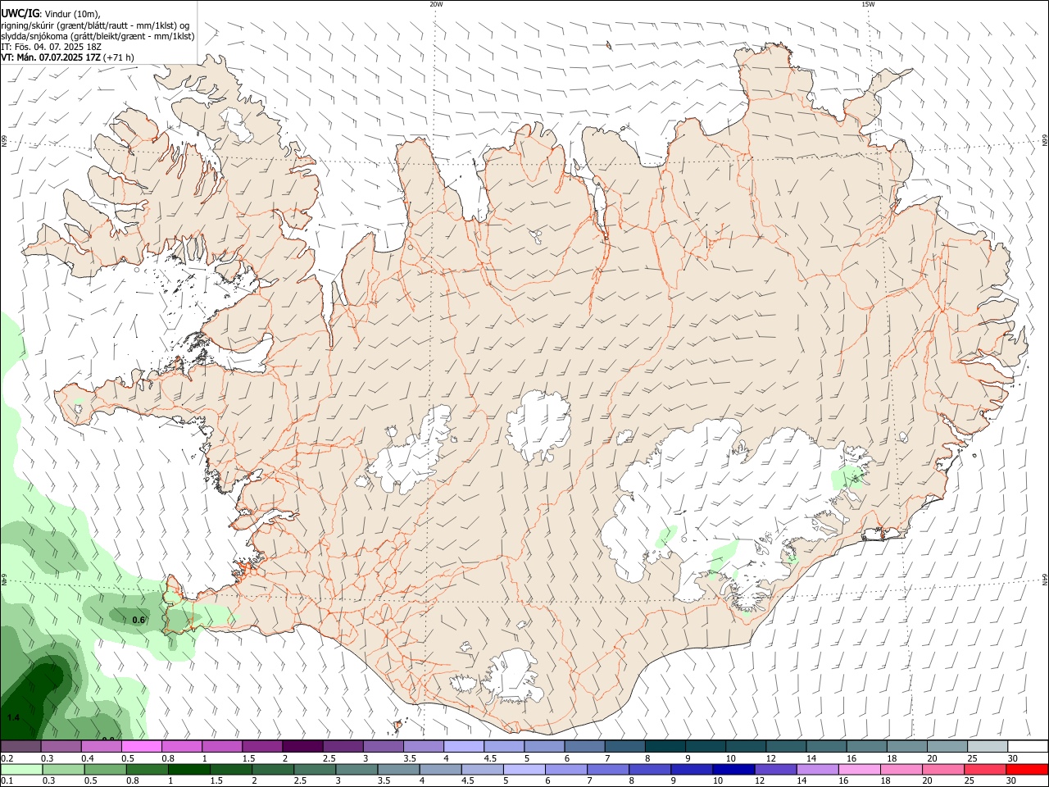
Task: Pick the palest green 0.1 swatch on lower scale
Action: [21, 770]
